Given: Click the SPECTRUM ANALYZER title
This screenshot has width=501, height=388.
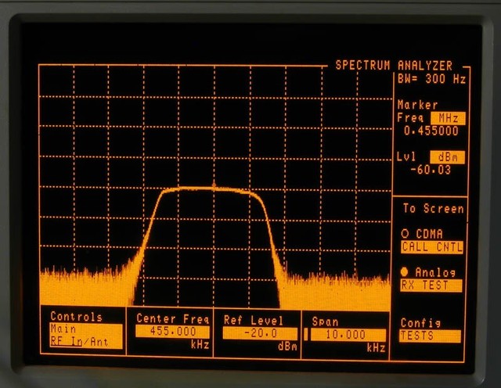Looking at the screenshot, I should tap(394, 66).
